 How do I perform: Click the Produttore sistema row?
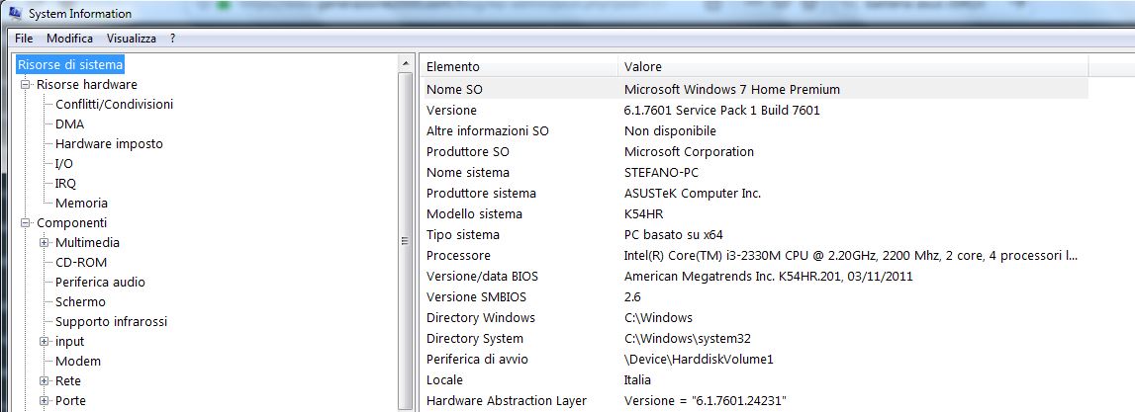coord(754,194)
